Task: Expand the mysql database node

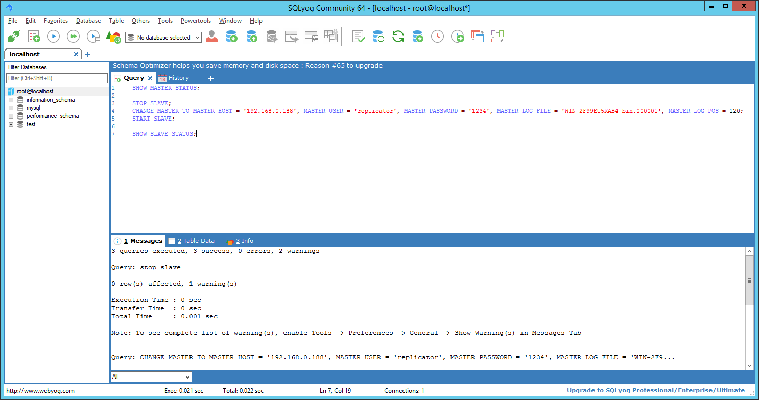Action: (11, 108)
